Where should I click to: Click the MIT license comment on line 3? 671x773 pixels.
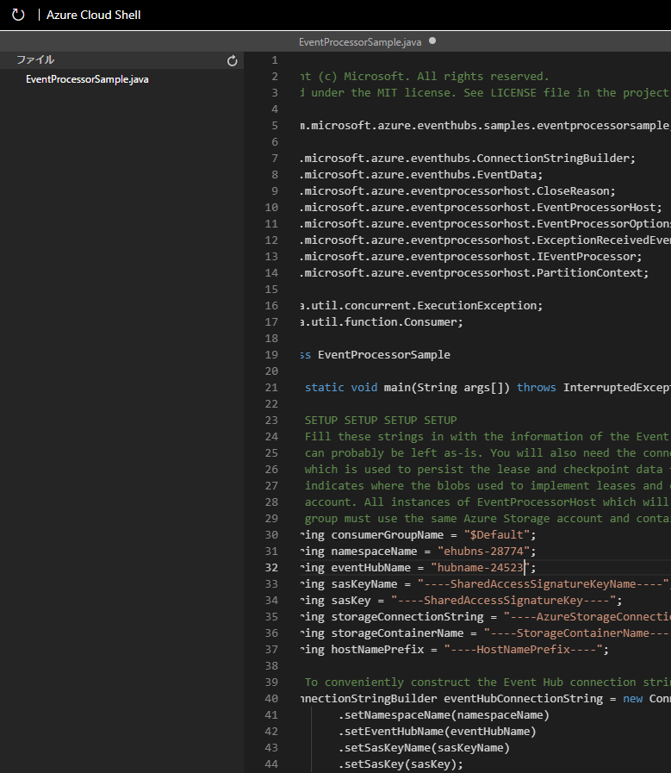(486, 93)
